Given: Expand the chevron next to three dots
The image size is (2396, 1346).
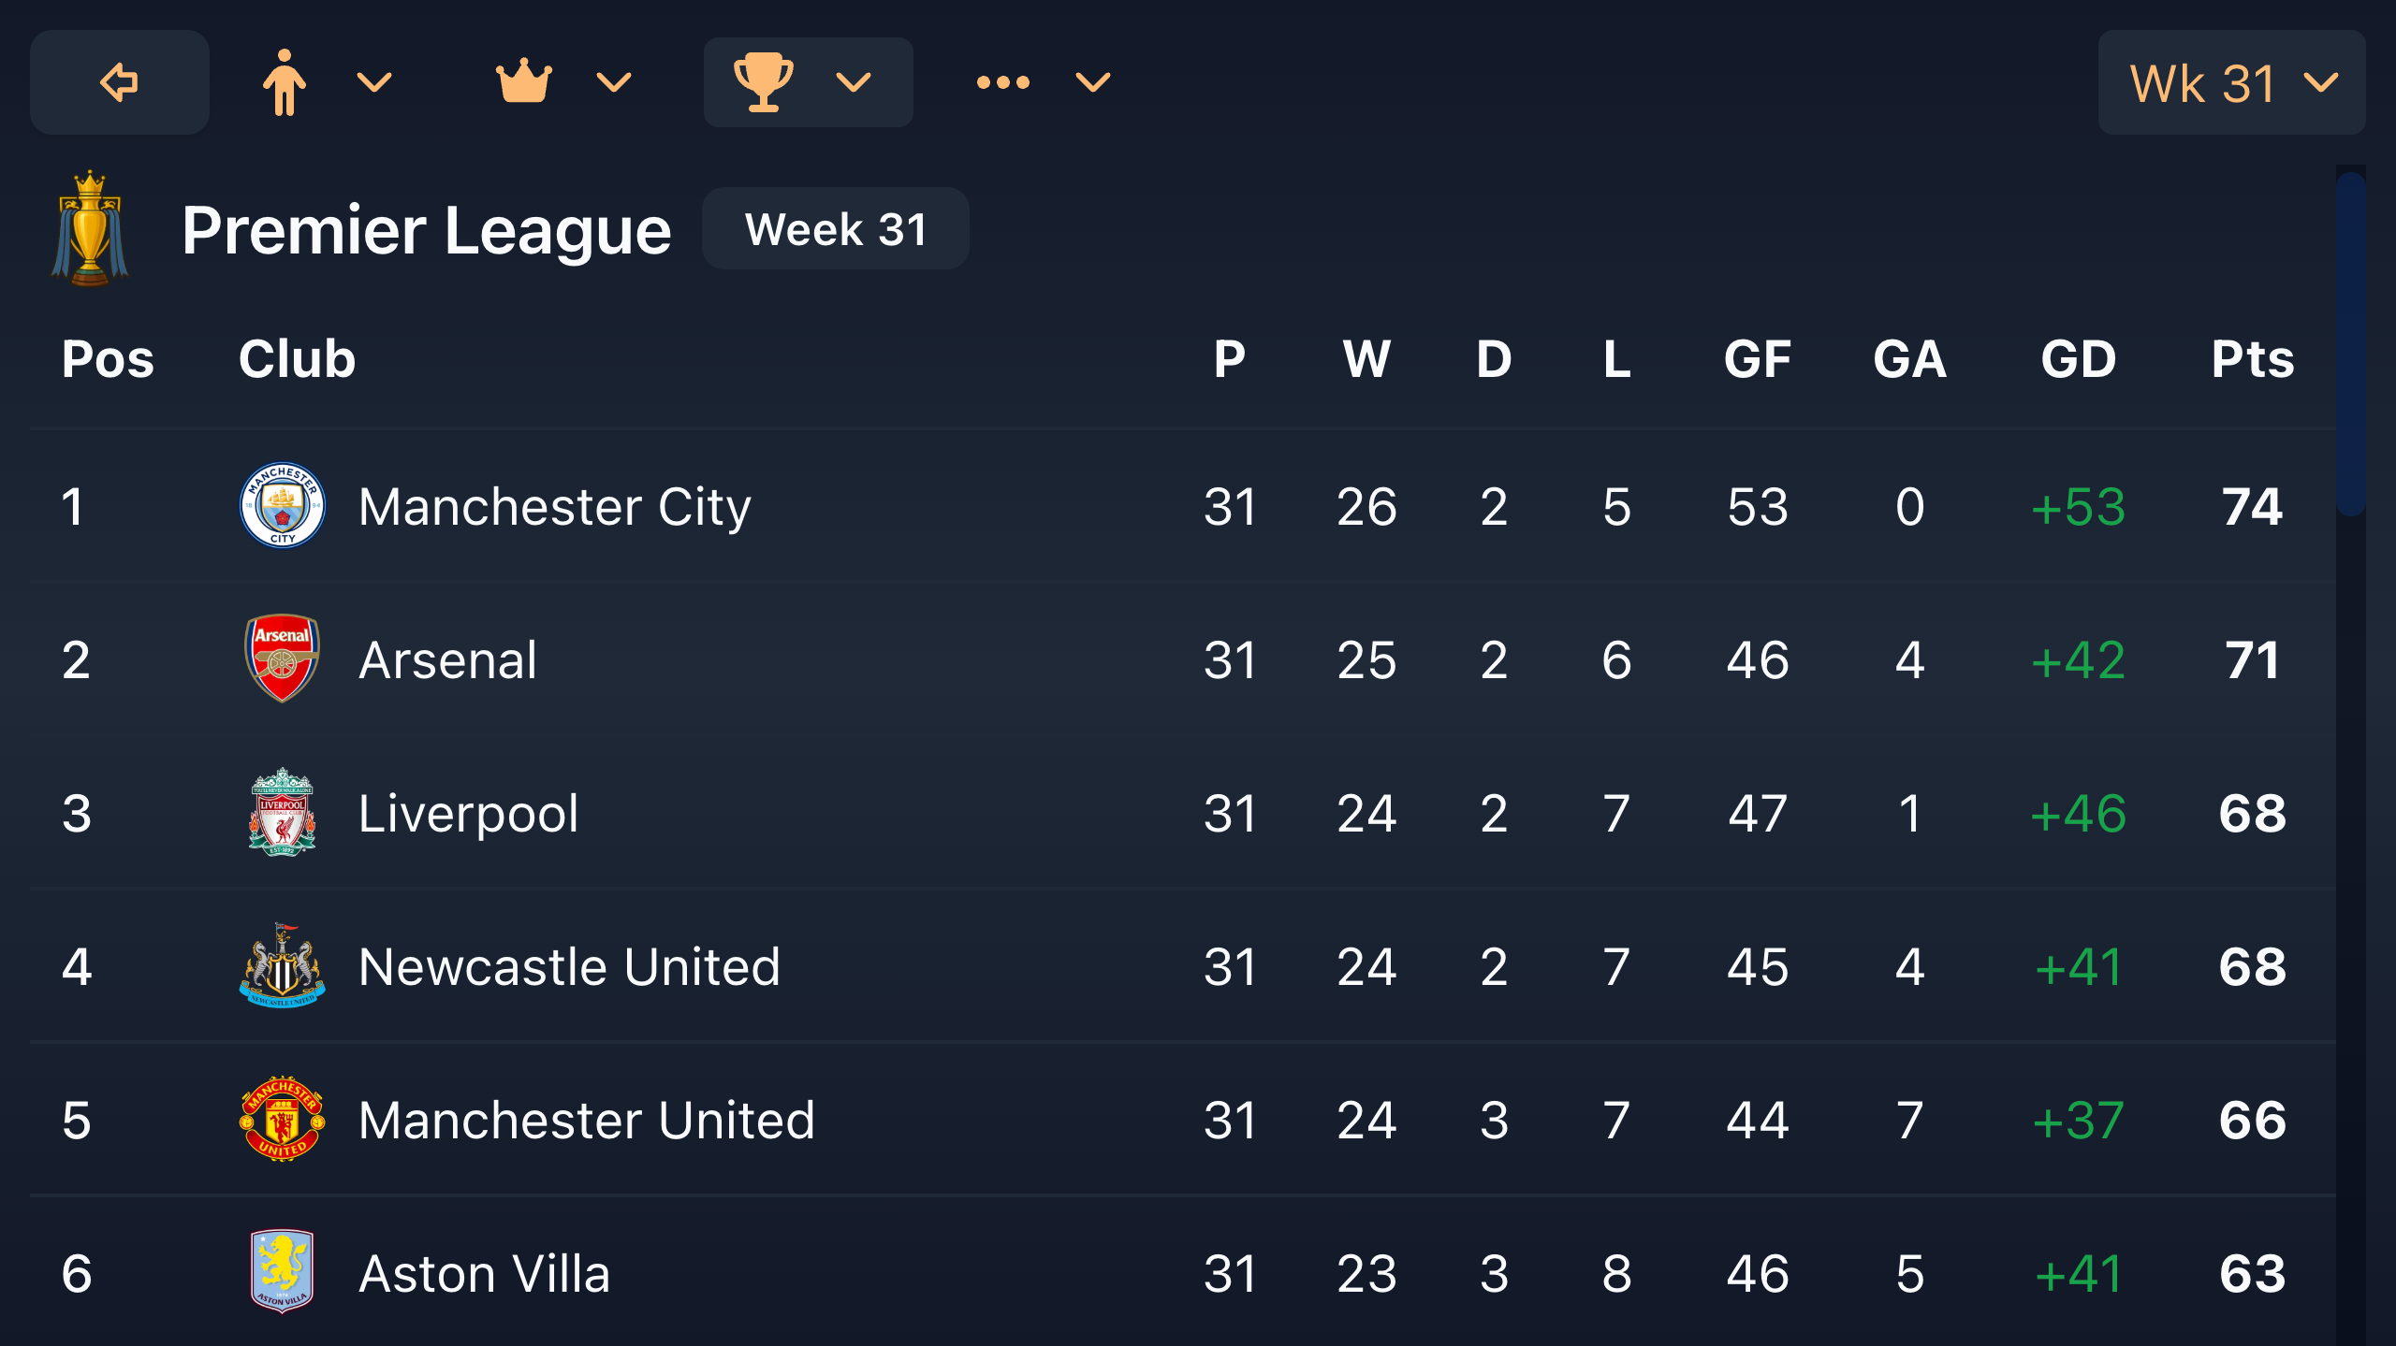Looking at the screenshot, I should pos(1093,82).
